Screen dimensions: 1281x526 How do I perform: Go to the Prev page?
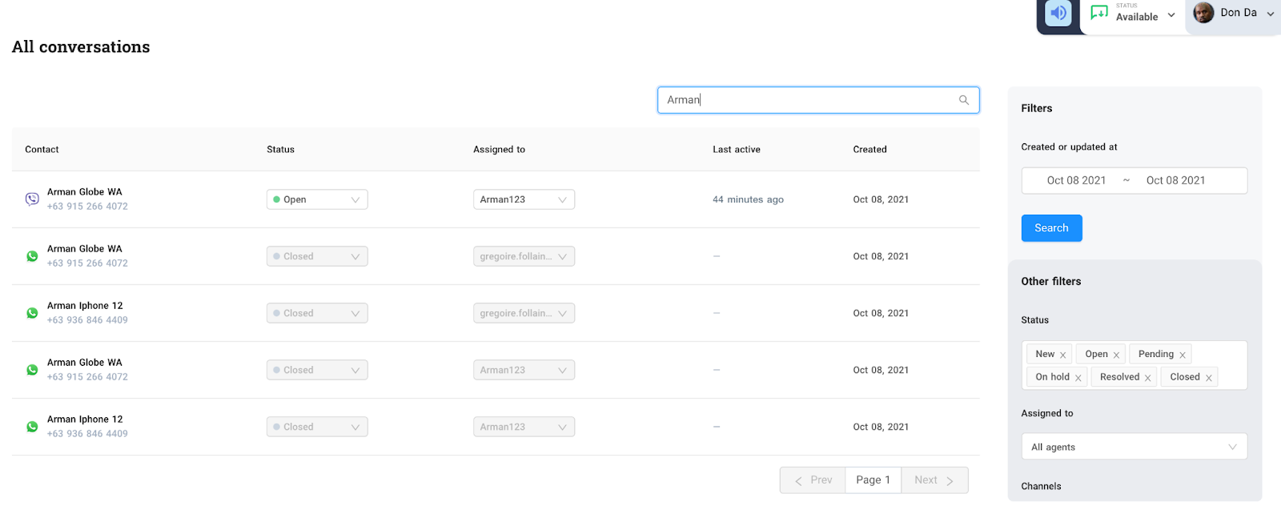pos(813,480)
